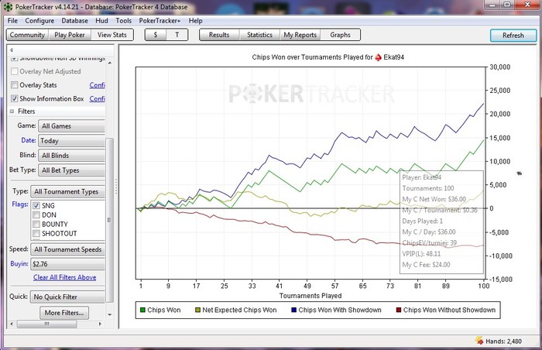Uncheck Show Information Box

click(14, 98)
